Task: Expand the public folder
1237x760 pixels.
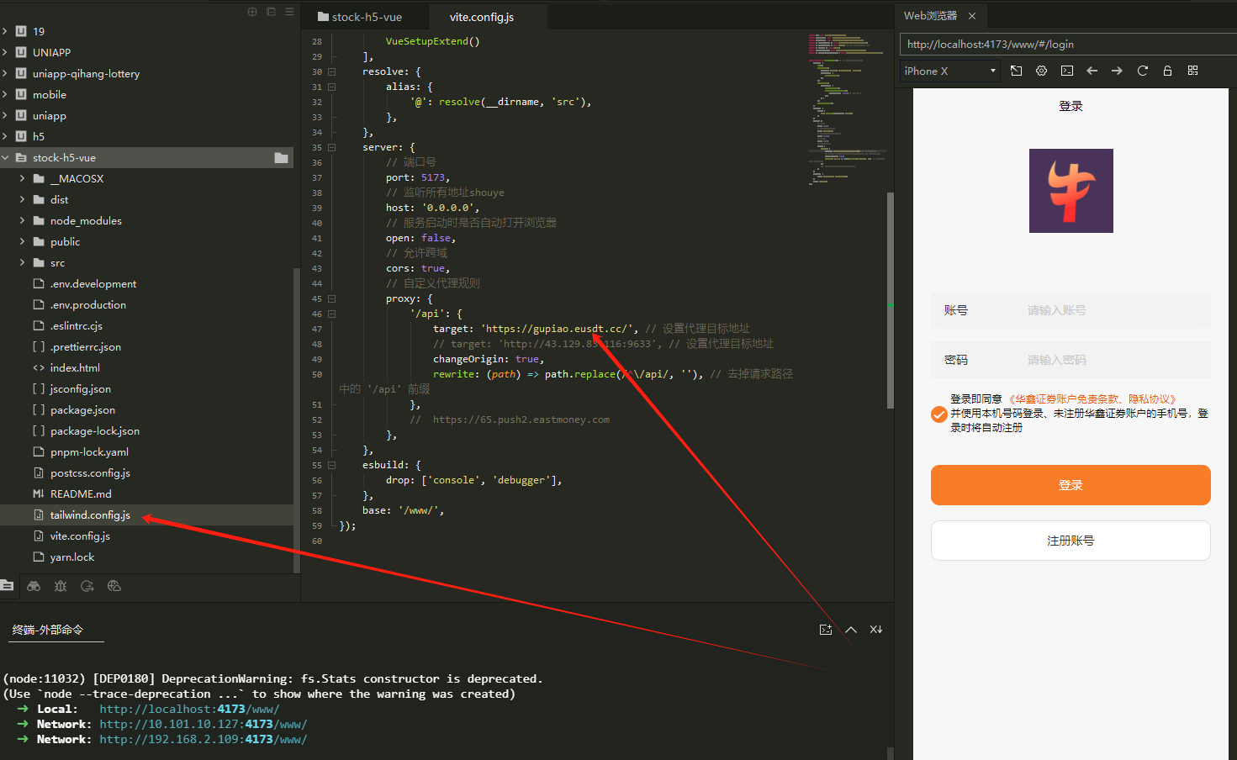Action: (x=22, y=241)
